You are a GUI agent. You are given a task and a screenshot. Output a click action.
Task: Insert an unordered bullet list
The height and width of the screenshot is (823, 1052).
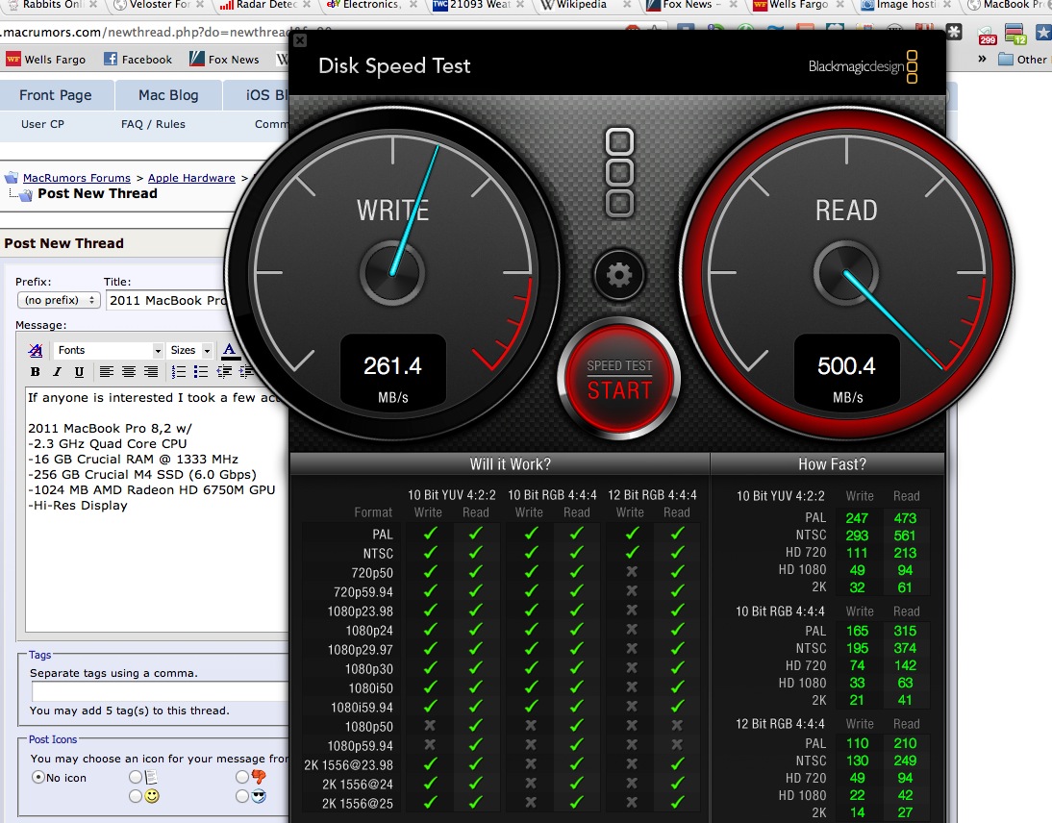[201, 371]
